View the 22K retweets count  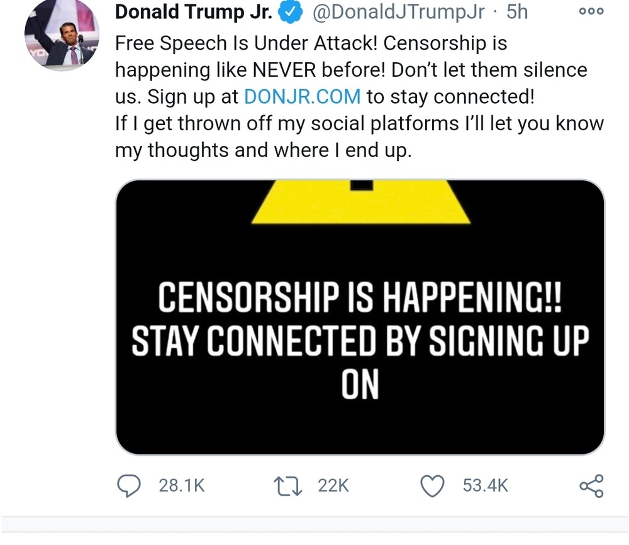tap(333, 486)
